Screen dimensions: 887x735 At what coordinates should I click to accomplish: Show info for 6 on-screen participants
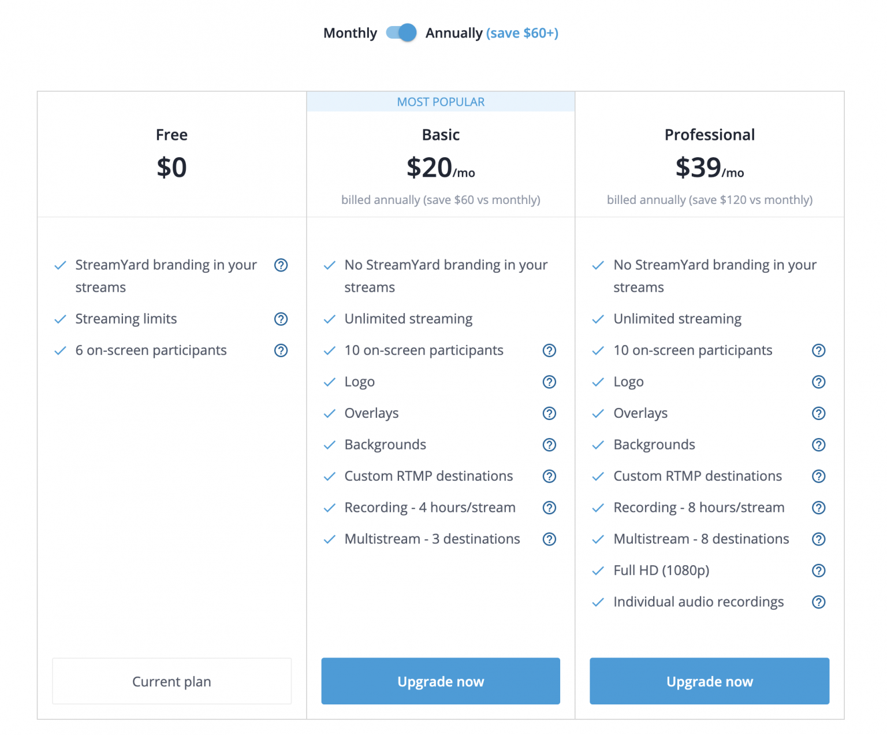click(281, 351)
